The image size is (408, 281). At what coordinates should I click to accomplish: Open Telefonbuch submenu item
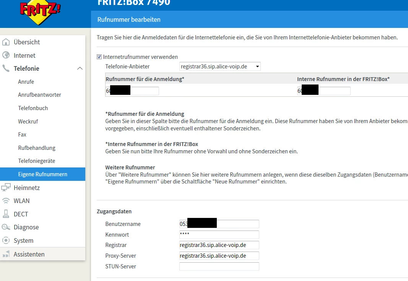(33, 108)
